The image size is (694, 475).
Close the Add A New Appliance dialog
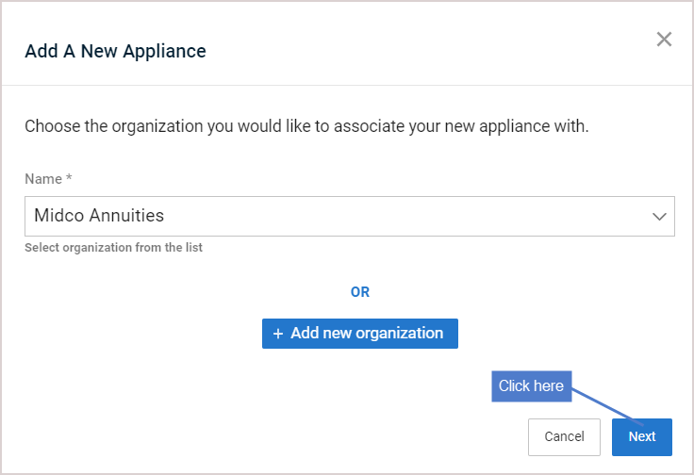click(664, 40)
